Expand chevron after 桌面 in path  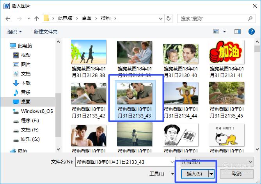coord(96,18)
